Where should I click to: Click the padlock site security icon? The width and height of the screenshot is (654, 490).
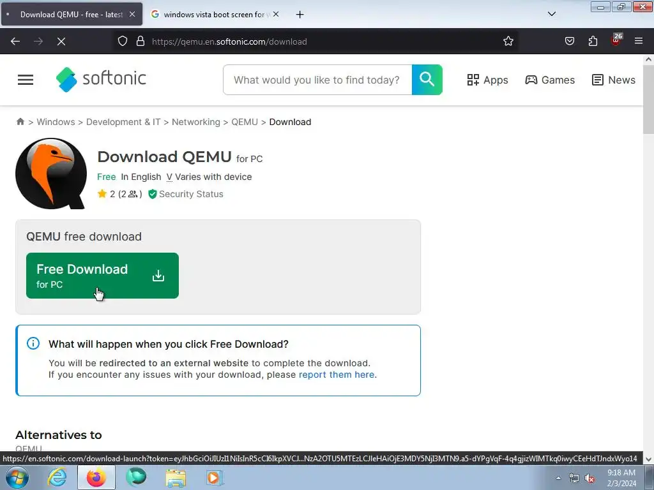(141, 41)
